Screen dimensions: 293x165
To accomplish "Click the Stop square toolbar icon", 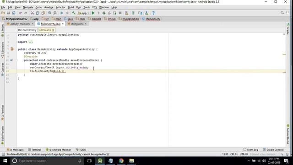I will click(120, 13).
